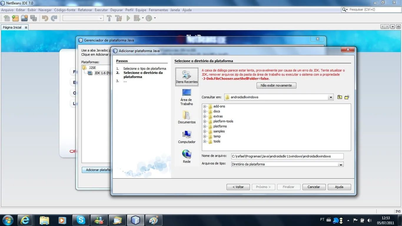The image size is (402, 226).
Task: Create a new folder with toolbar icon
Action: pyautogui.click(x=347, y=97)
